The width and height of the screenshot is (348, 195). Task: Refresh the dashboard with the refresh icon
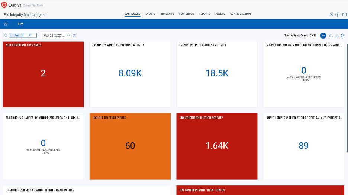point(331,36)
